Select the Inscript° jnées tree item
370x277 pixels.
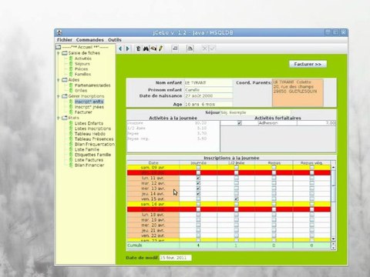click(89, 107)
